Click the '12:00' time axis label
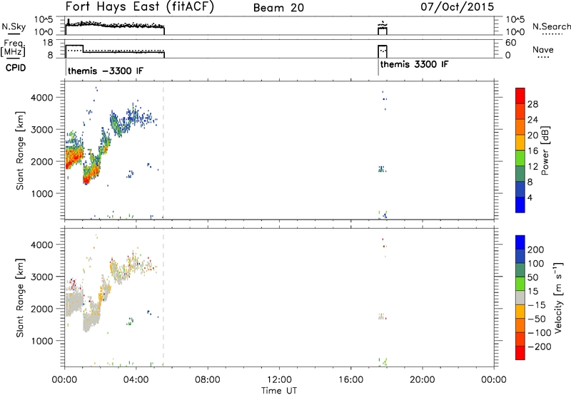Screen dimensions: 571x395 (x=279, y=380)
